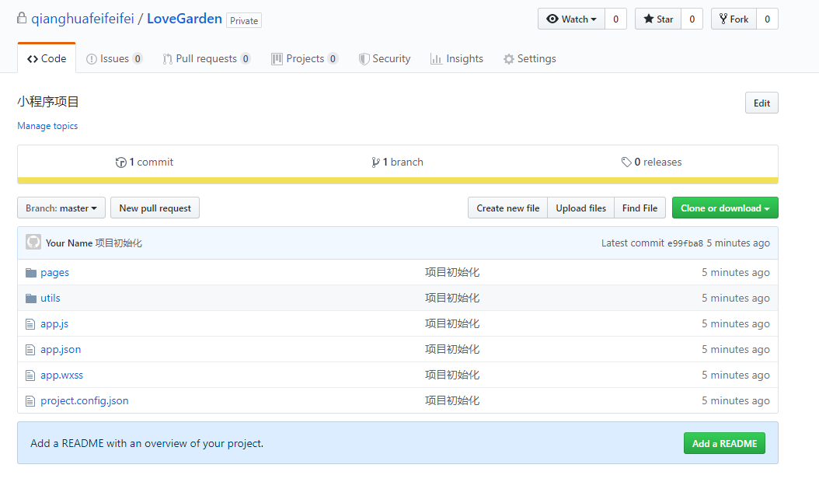This screenshot has height=489, width=819.
Task: Click the Add a README button
Action: tap(724, 443)
